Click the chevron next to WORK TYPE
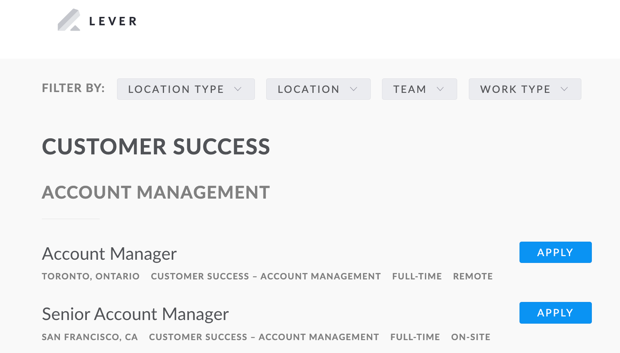Screen dimensions: 620x353 pyautogui.click(x=565, y=89)
